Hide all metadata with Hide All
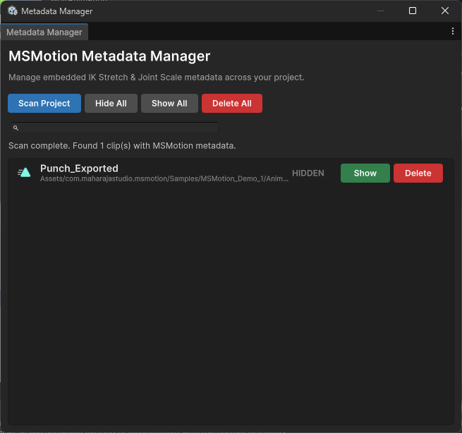The image size is (462, 433). [x=111, y=104]
